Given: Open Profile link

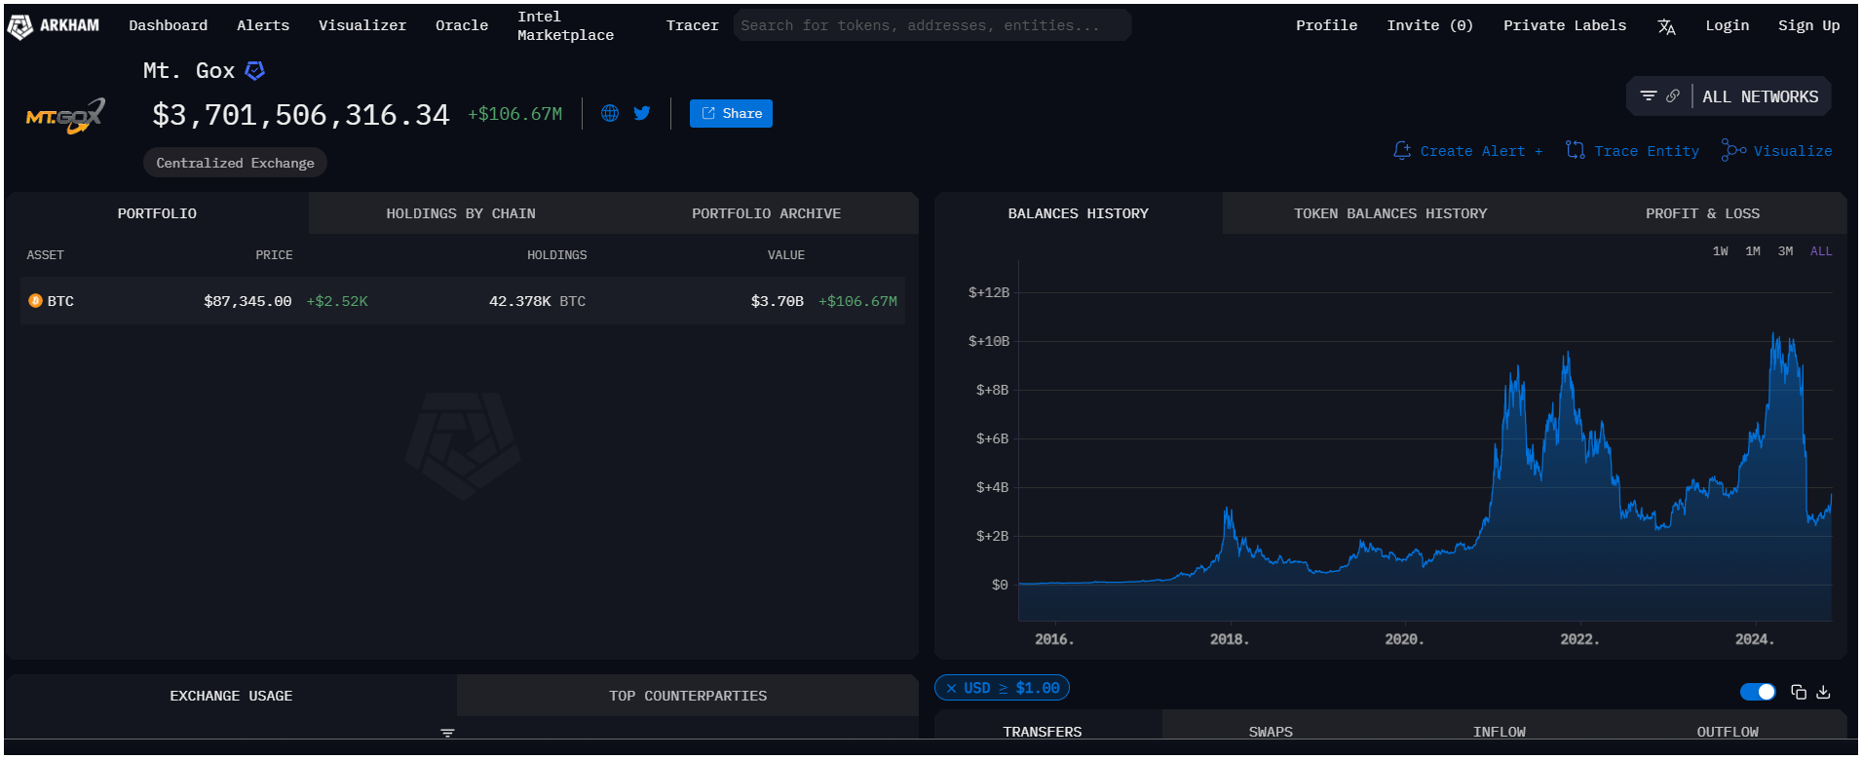Looking at the screenshot, I should (x=1326, y=25).
